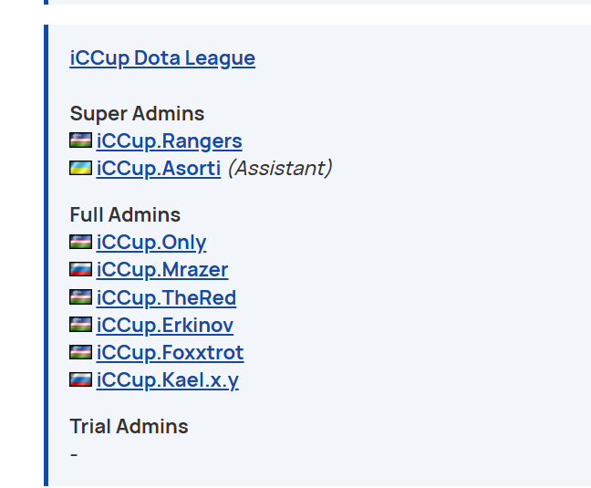View the iCCup.Foxxtrot profile
The image size is (591, 488).
170,352
